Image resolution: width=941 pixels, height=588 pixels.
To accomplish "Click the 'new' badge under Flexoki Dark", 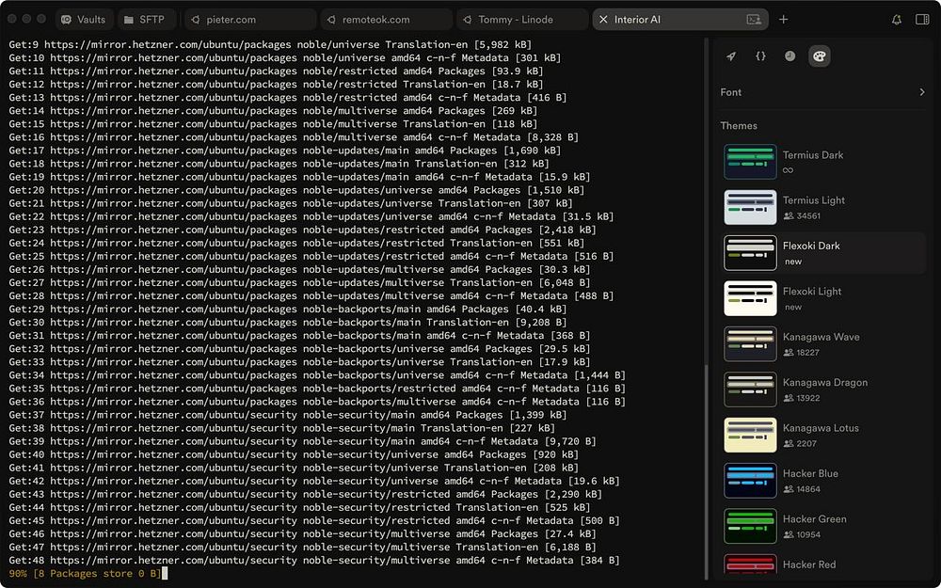I will tap(792, 262).
